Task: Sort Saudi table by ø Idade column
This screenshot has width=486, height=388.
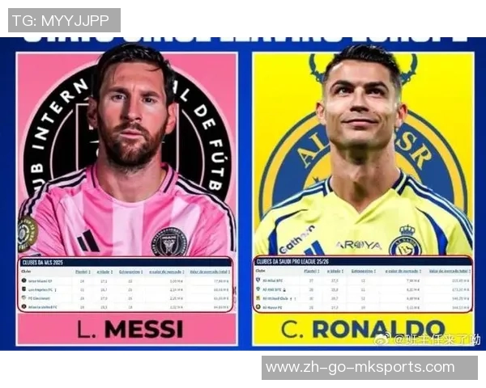Action: point(335,271)
